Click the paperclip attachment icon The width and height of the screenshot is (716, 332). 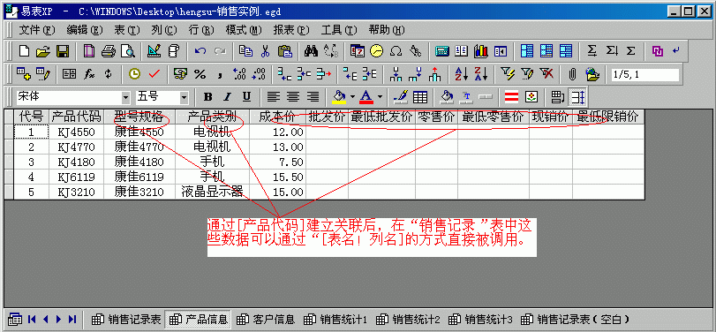point(573,73)
